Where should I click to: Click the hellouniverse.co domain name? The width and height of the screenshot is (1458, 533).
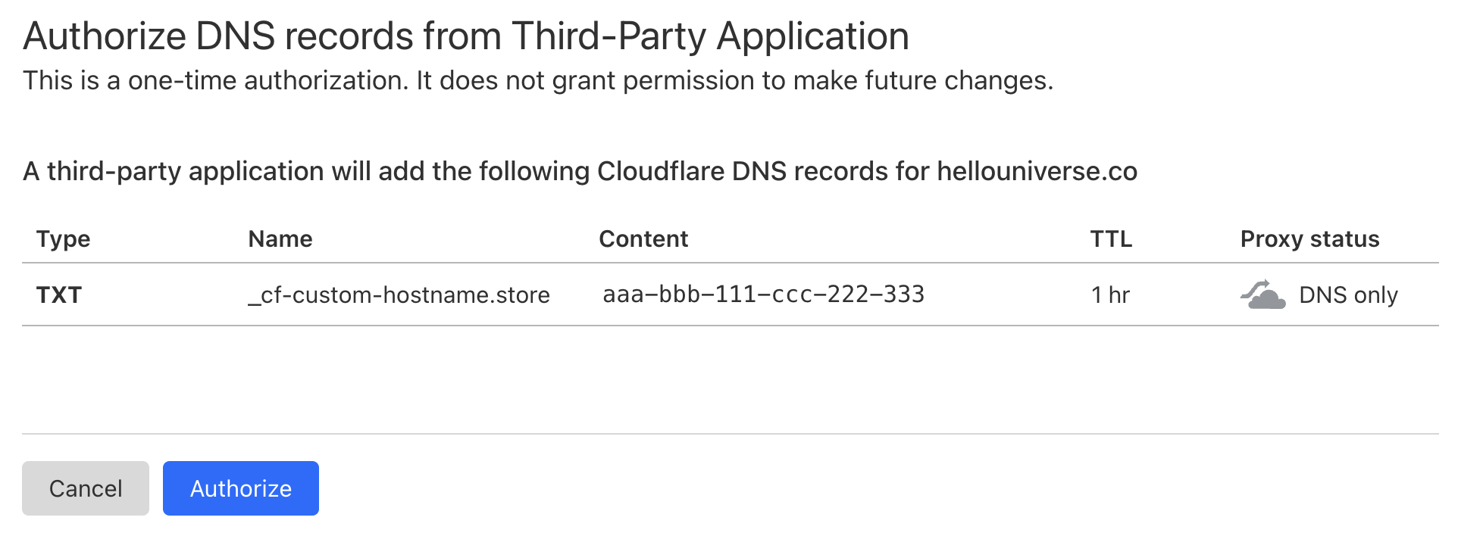coord(1037,171)
